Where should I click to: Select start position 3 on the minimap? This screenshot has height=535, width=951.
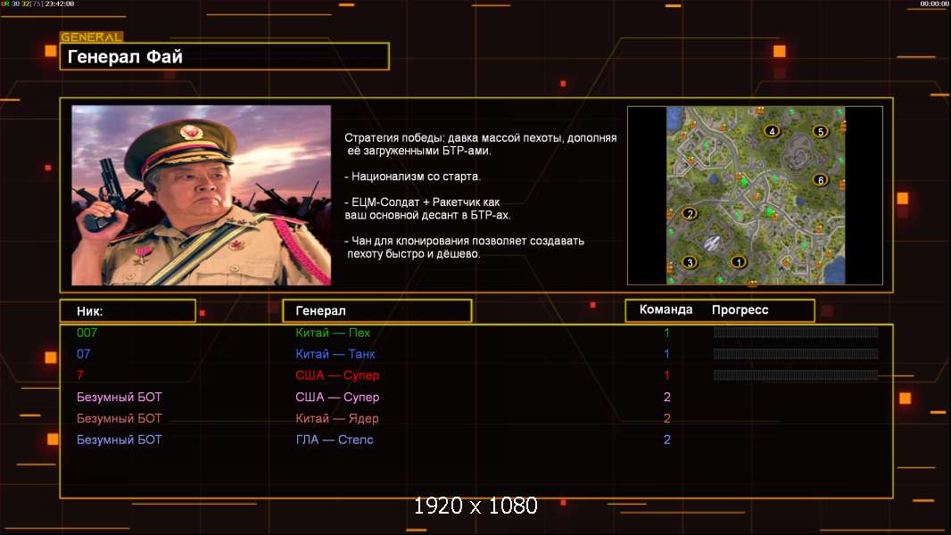pyautogui.click(x=689, y=262)
